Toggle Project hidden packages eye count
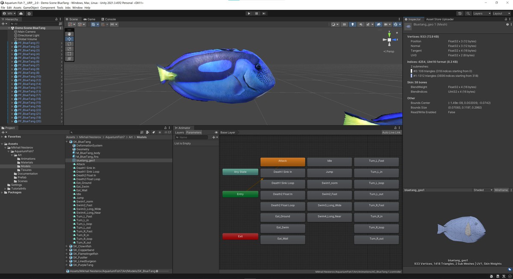The image size is (513, 279). coord(168,133)
